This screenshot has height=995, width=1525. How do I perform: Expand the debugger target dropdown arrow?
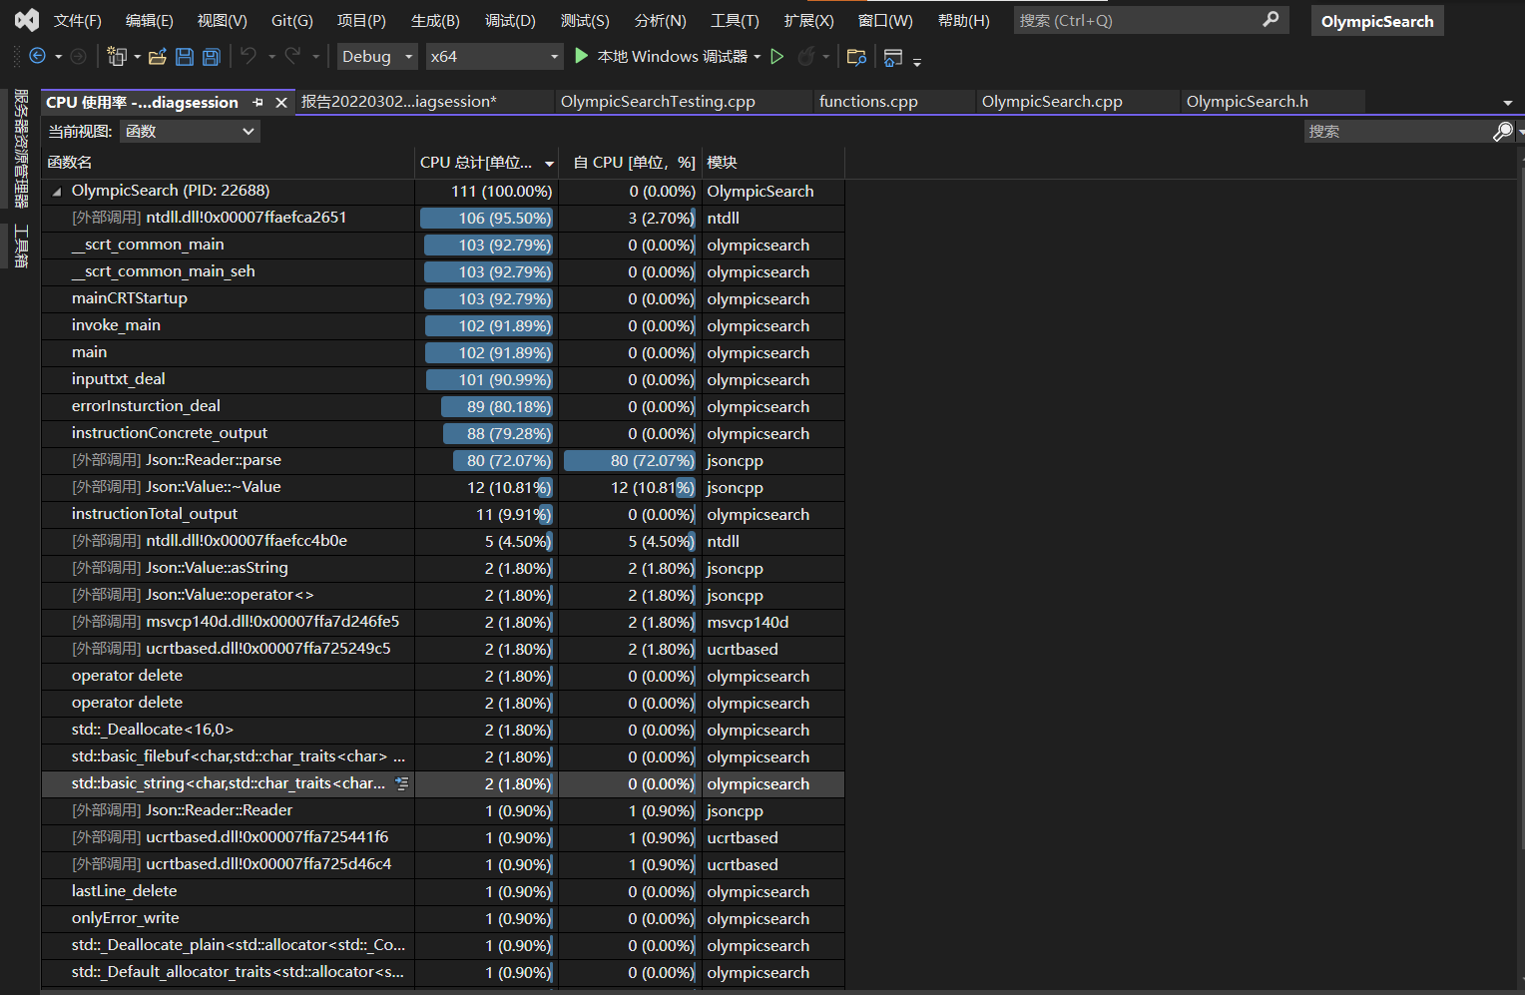(x=758, y=57)
